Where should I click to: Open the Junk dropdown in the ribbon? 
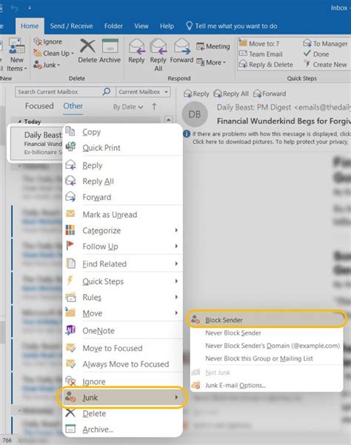tap(47, 65)
